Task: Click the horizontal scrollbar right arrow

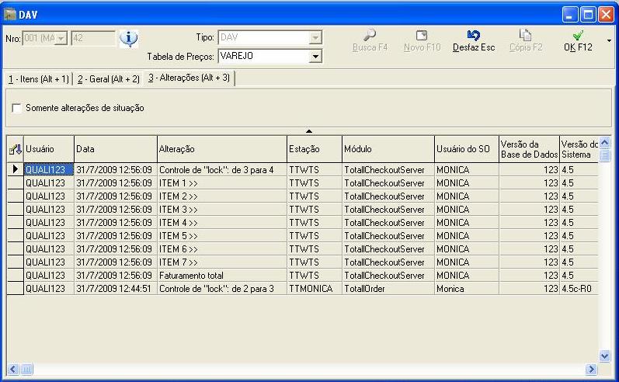Action: 592,370
